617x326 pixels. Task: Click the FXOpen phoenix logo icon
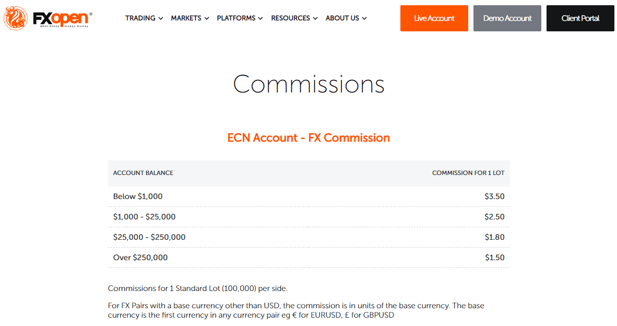click(16, 17)
